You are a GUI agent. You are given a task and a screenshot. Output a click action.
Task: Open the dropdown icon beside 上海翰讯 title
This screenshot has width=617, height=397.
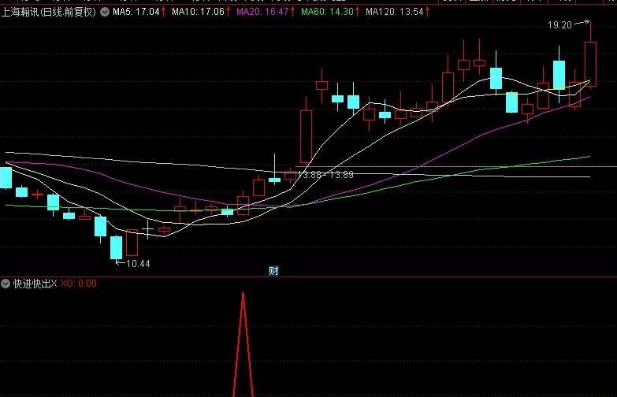105,12
